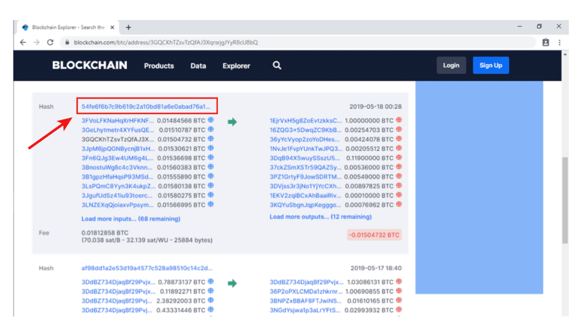Image resolution: width=571 pixels, height=321 pixels.
Task: Open transaction hash 54fe6f6b7c9b619c2a10bd81a6e0abad76a1
Action: [145, 107]
